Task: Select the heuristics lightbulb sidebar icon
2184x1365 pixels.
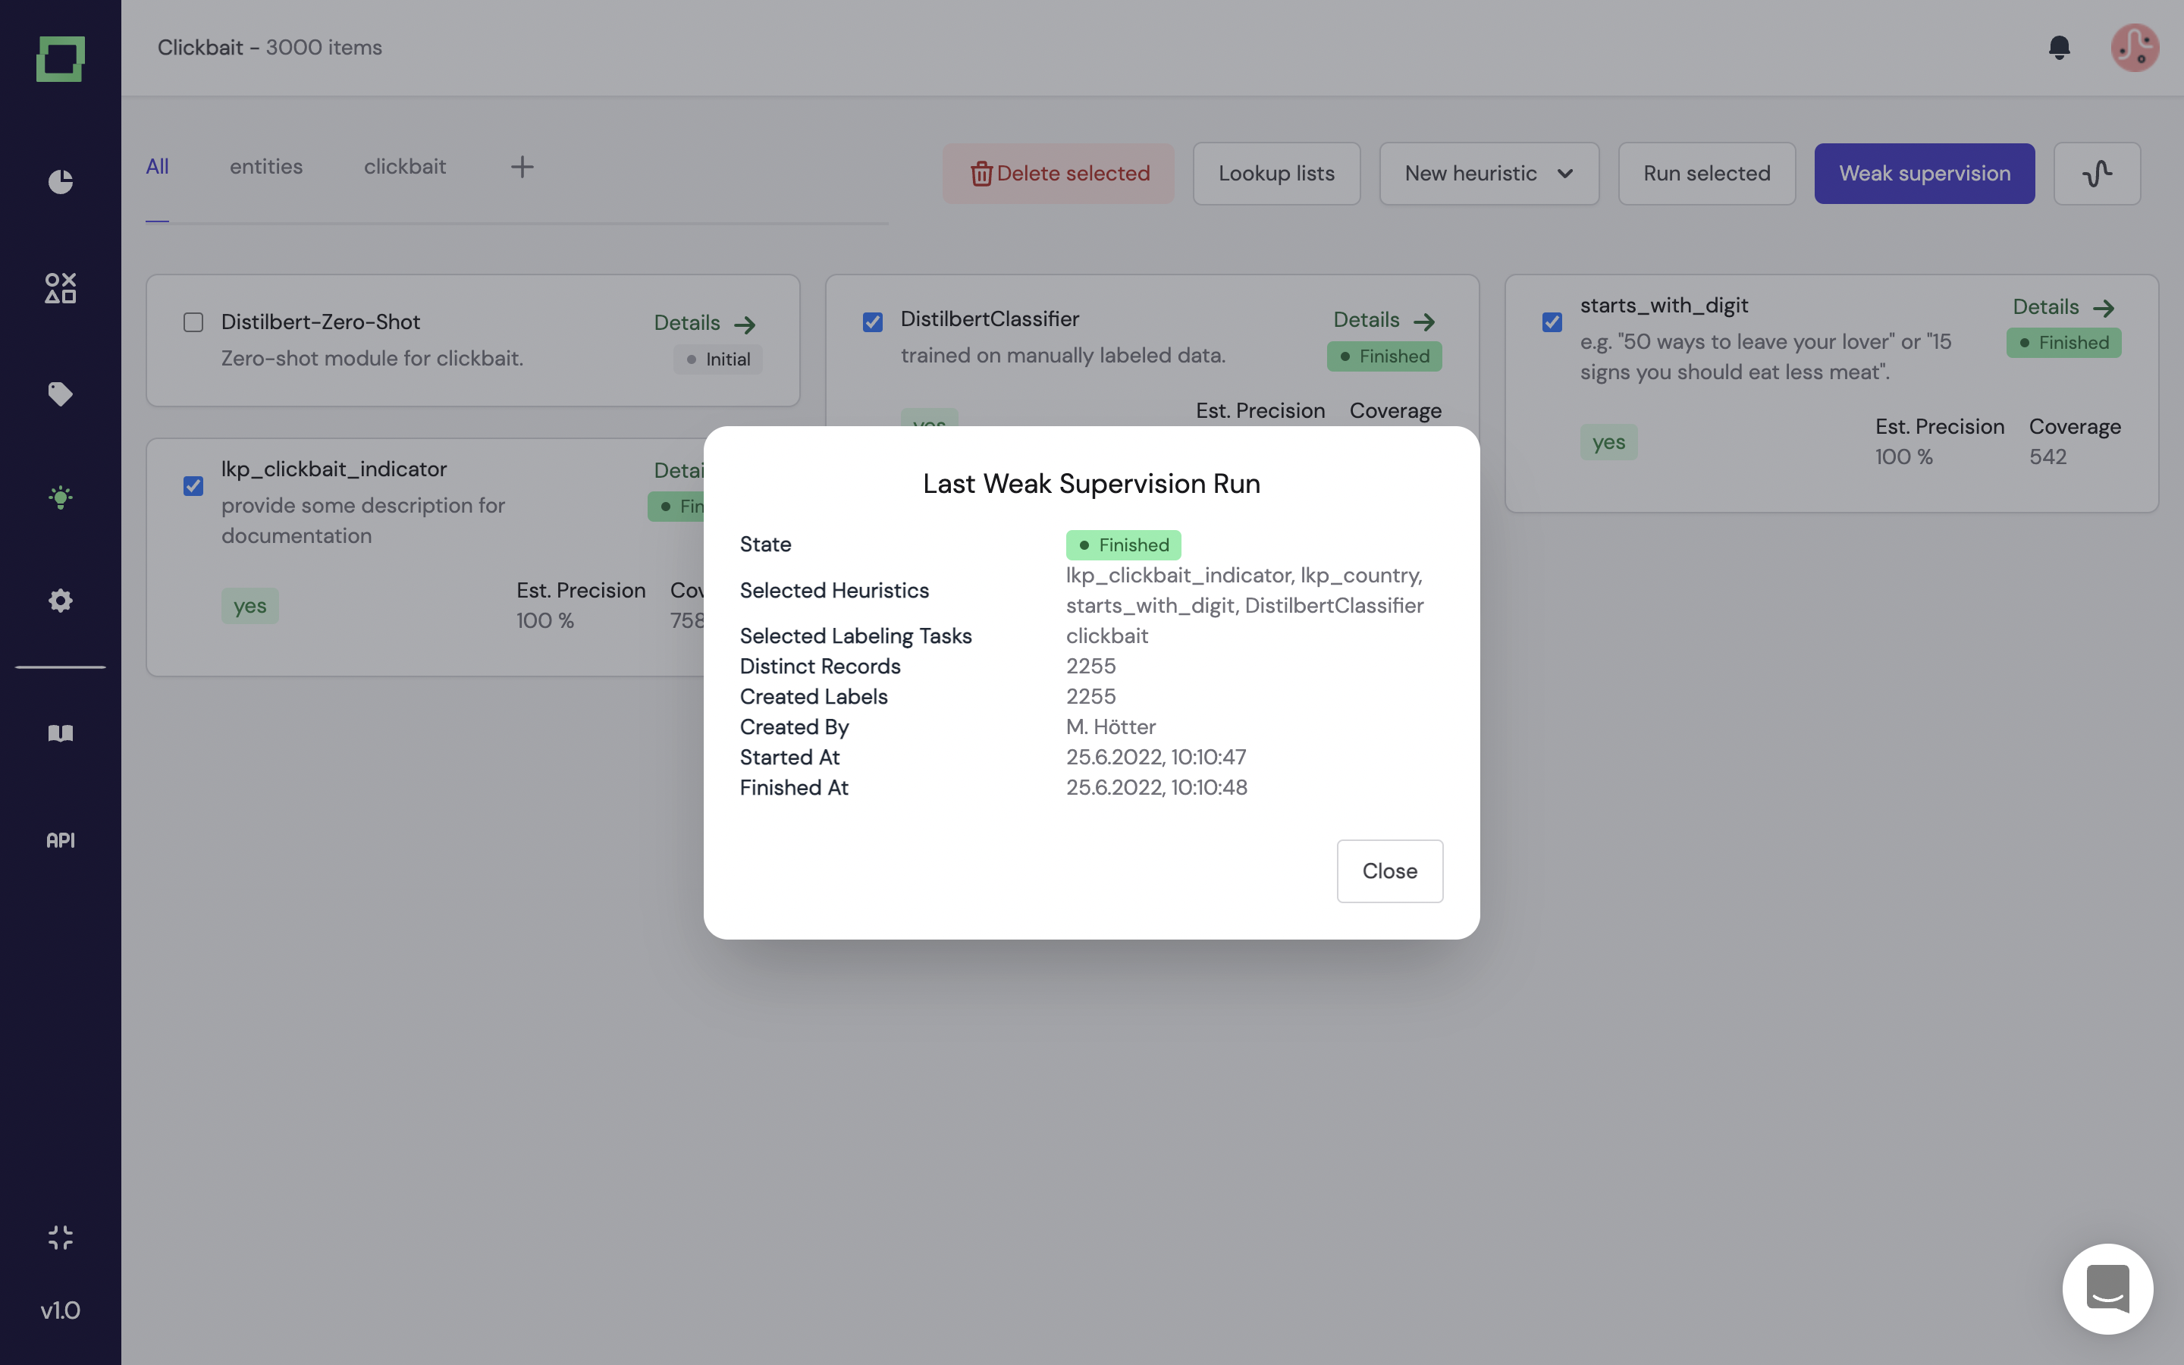Action: (61, 497)
